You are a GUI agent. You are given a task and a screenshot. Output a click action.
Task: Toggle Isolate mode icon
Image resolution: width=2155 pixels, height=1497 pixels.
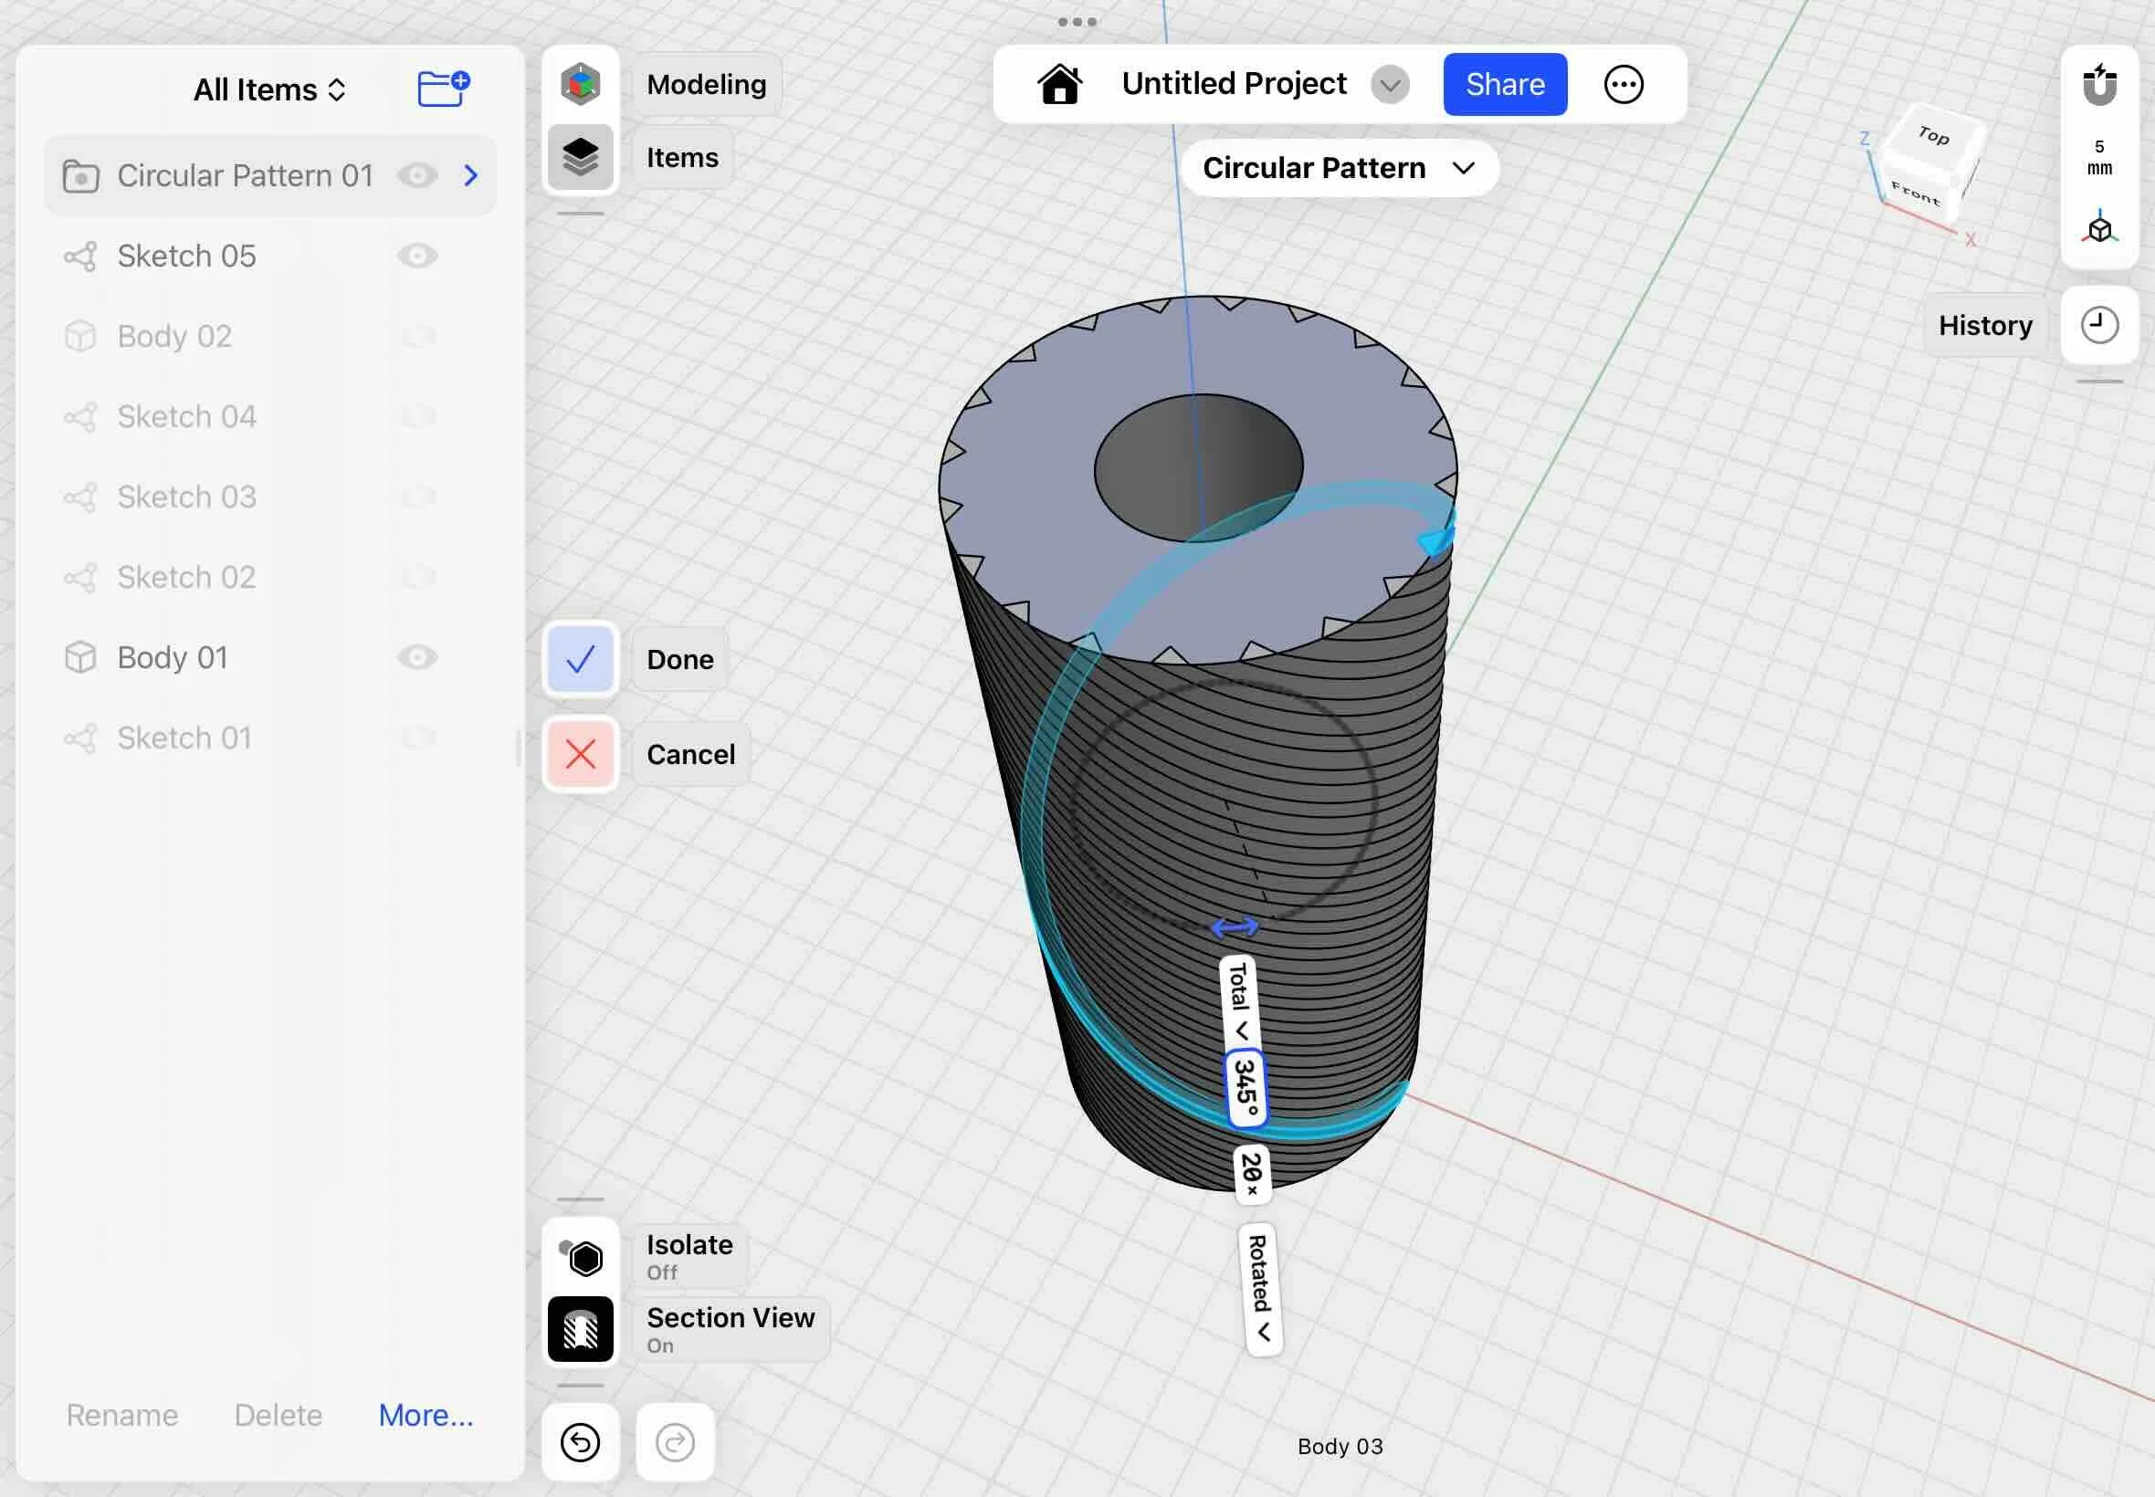coord(580,1257)
